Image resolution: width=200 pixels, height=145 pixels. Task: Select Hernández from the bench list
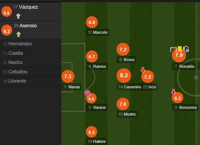click(x=20, y=44)
